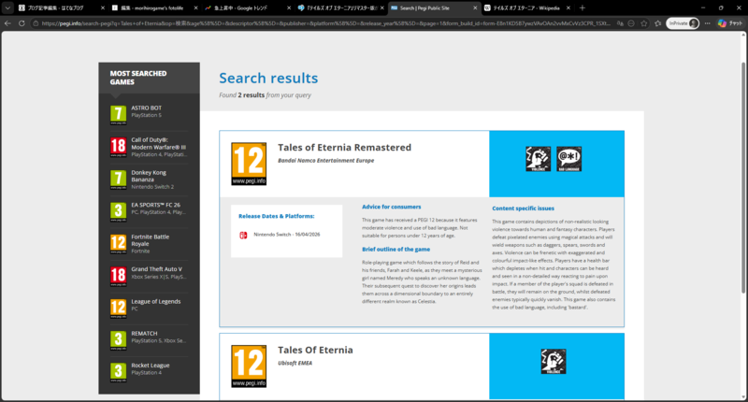
Task: Click PEGI 12 rating image of Ubisoft's Tales Of Eternia
Action: tap(249, 366)
